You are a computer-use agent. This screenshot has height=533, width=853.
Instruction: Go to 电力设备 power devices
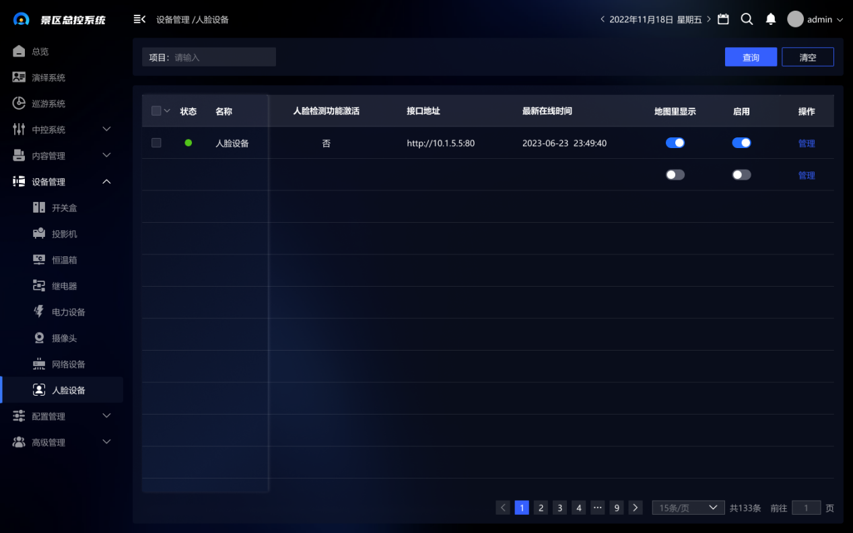pos(68,312)
